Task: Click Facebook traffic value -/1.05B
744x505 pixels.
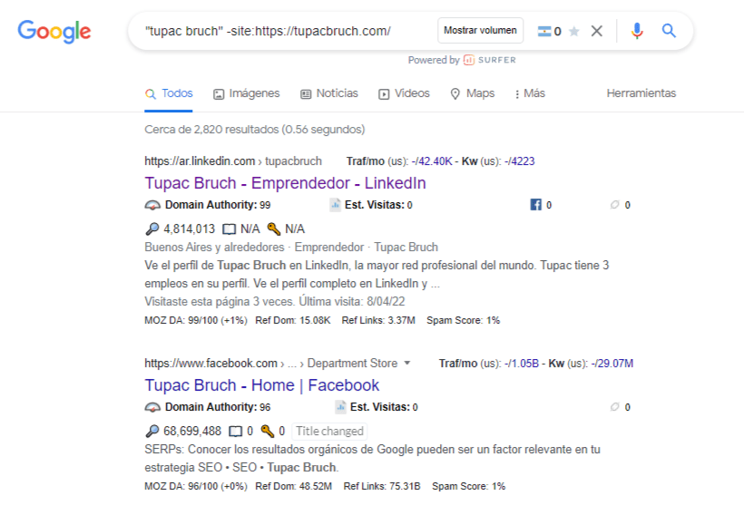Action: pos(522,364)
